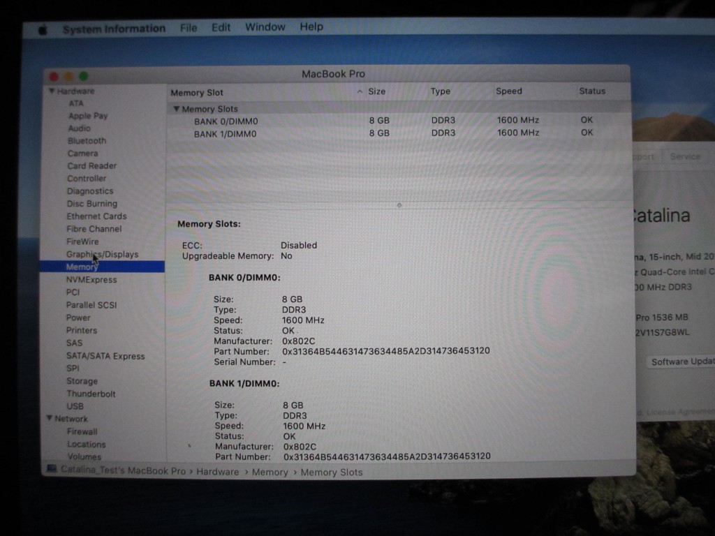The width and height of the screenshot is (715, 536).
Task: Select PCI in the sidebar
Action: 73,292
